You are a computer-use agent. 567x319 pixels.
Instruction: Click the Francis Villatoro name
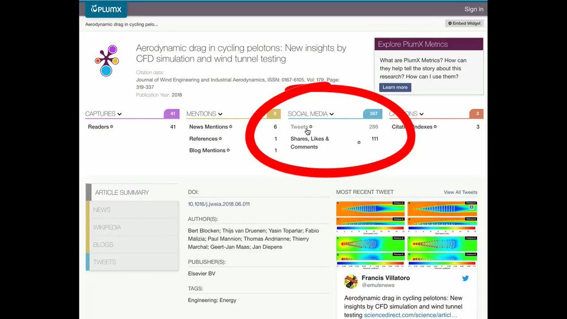(386, 278)
